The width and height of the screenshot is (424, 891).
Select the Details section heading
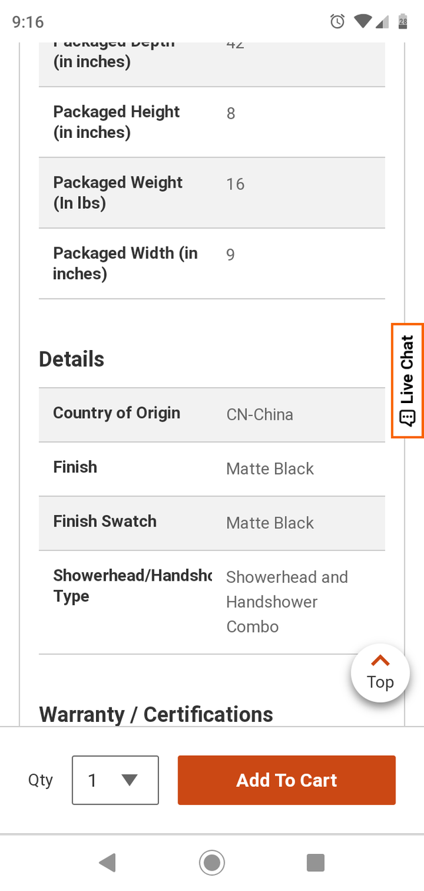72,359
